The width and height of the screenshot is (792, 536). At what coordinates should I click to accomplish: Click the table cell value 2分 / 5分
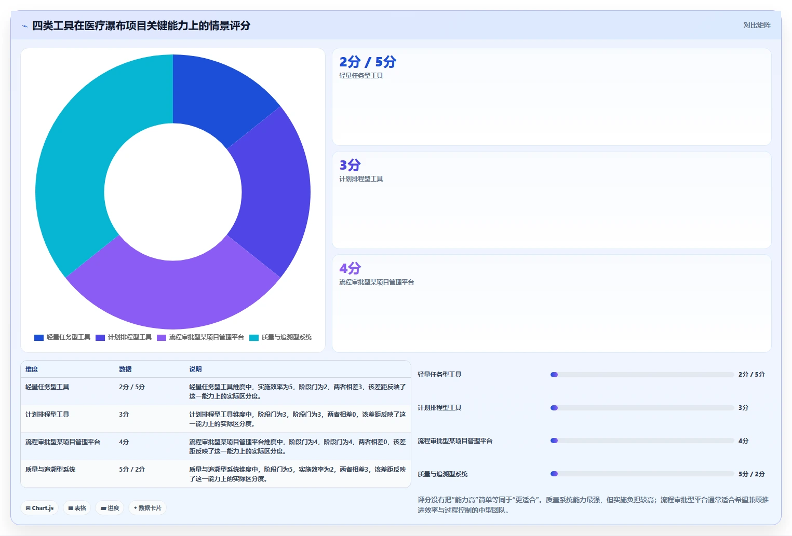tap(132, 387)
